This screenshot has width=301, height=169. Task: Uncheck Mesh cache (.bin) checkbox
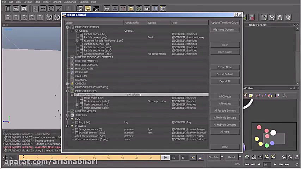pos(81,98)
